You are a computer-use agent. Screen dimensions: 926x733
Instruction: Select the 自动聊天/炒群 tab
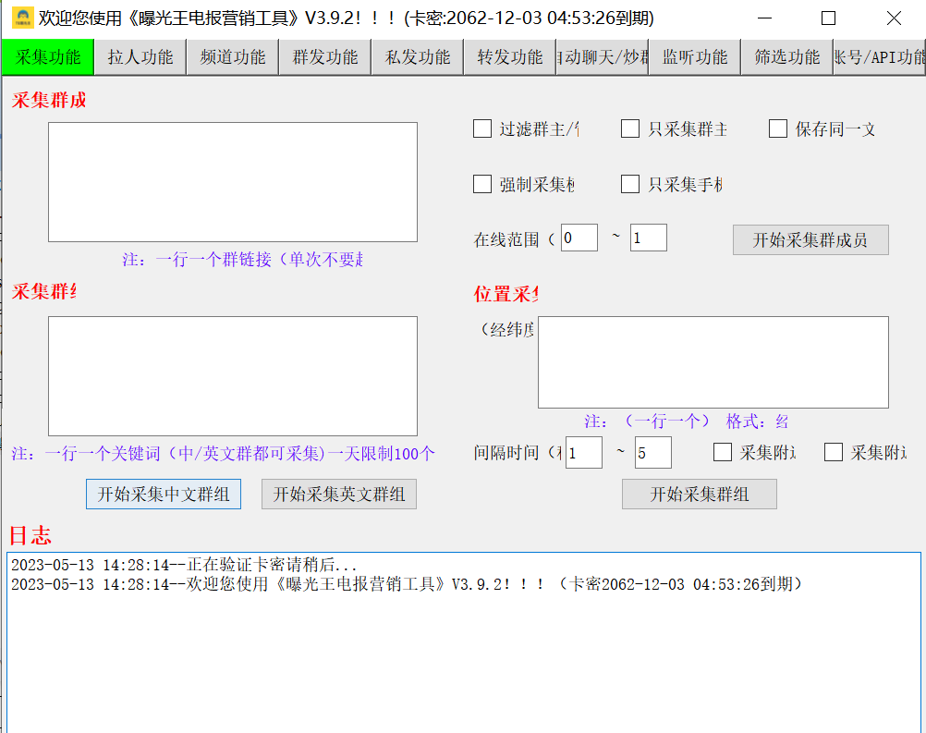[602, 56]
